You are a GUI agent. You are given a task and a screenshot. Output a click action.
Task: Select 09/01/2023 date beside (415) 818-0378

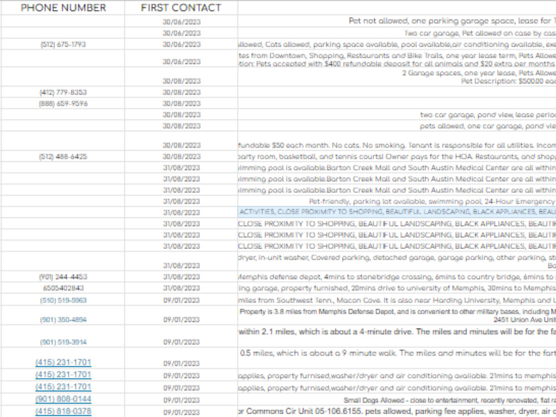pyautogui.click(x=182, y=413)
